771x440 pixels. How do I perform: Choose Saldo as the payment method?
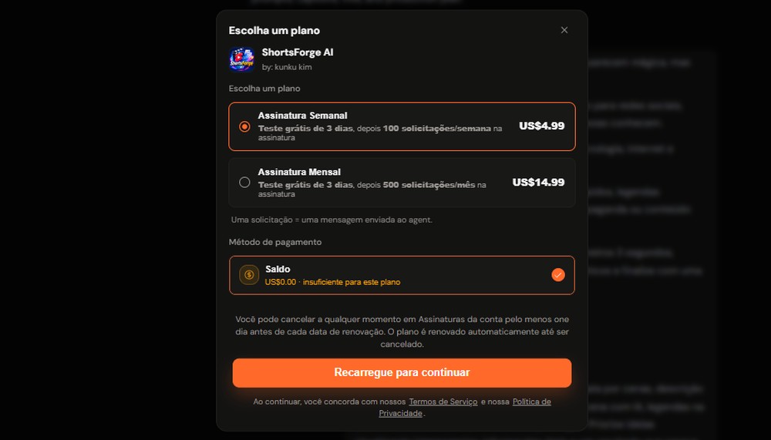[402, 275]
